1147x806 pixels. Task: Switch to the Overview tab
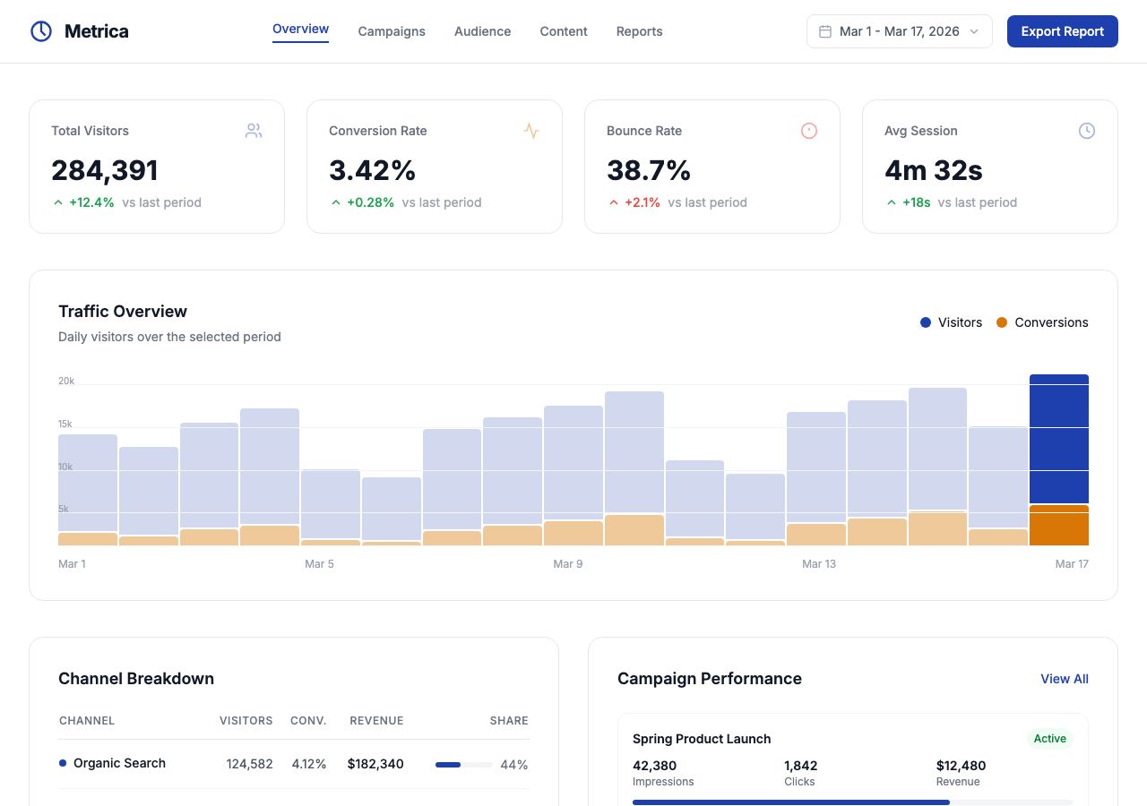click(x=300, y=30)
